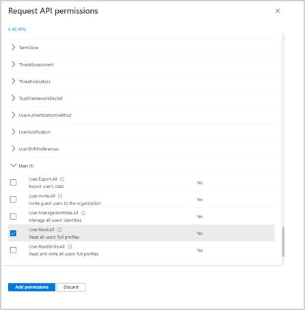Image resolution: width=305 pixels, height=310 pixels.
Task: Uncheck the User.Read.All permission
Action: coord(13,233)
